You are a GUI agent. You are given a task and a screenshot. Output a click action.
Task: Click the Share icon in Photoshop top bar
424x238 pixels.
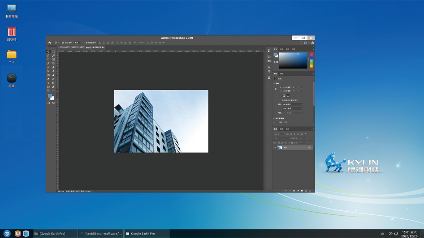coord(312,42)
